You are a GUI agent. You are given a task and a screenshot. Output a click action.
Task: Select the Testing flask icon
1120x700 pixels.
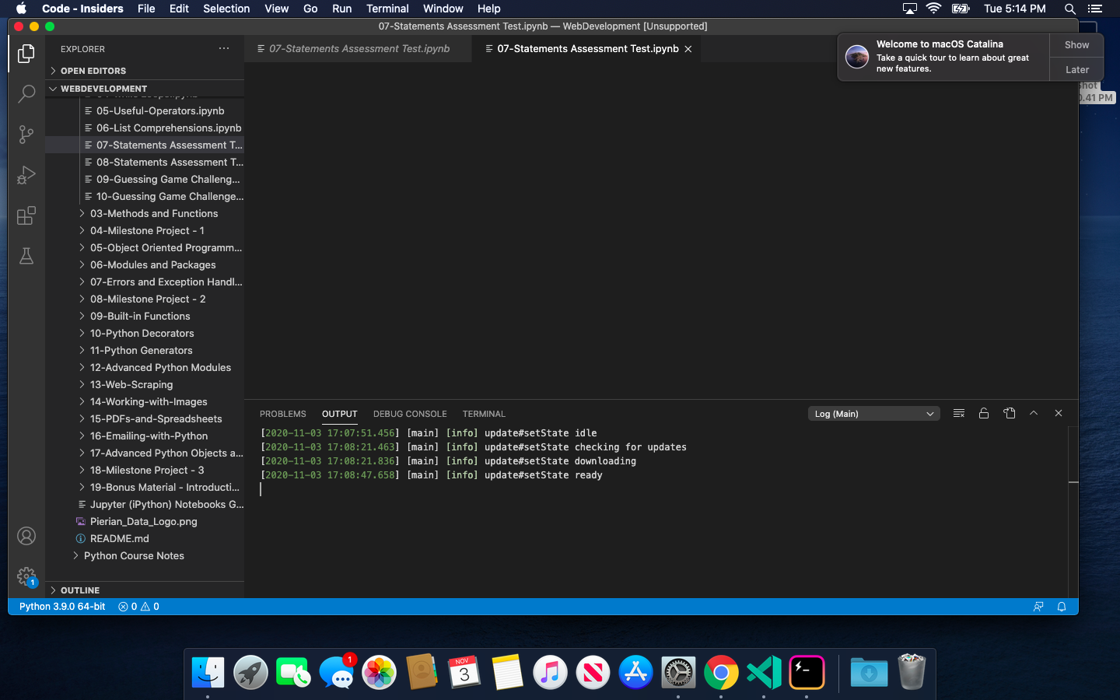27,256
